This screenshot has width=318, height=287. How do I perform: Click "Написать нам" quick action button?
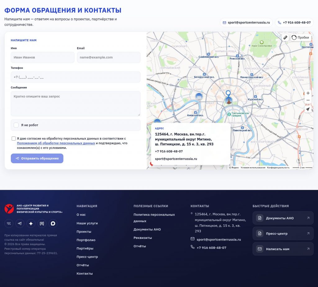point(283,249)
